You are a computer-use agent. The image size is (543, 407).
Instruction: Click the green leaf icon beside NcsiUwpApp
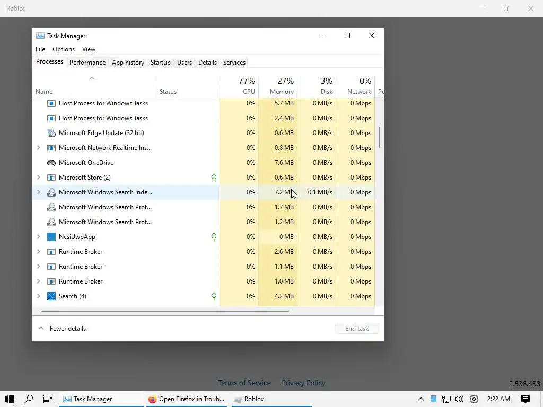(x=214, y=237)
